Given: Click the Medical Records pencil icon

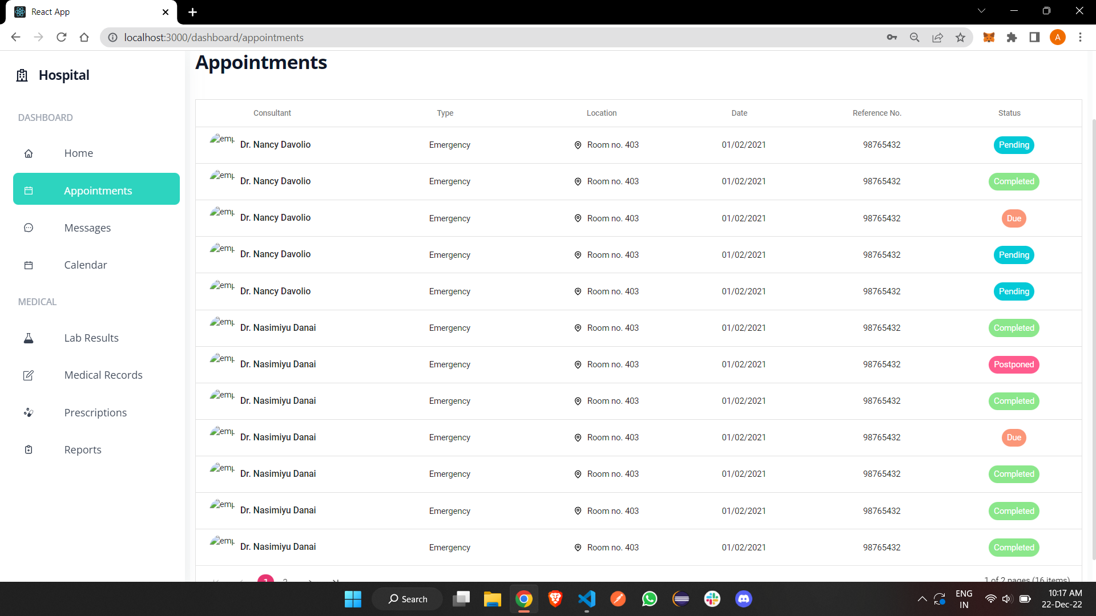Looking at the screenshot, I should 29,375.
